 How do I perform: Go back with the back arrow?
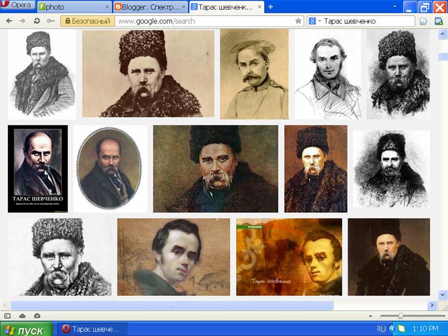9,21
